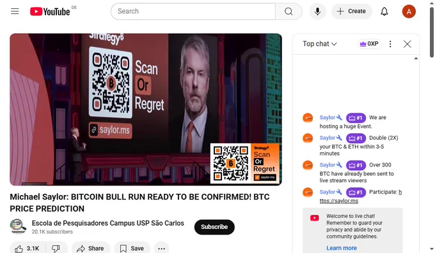Focus the Search input field

[193, 11]
